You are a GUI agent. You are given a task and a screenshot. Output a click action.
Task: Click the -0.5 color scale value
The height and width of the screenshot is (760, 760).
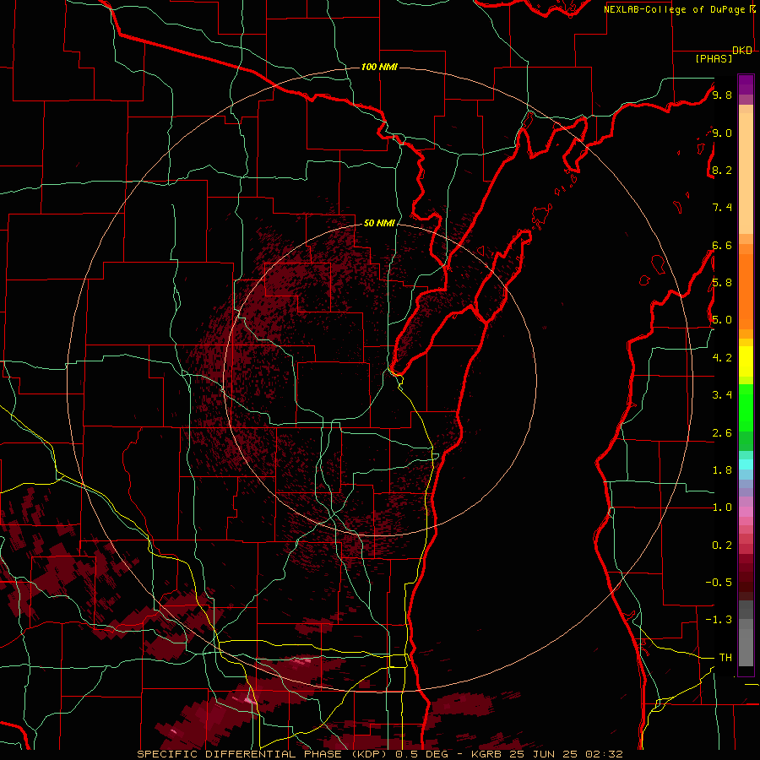(x=719, y=583)
